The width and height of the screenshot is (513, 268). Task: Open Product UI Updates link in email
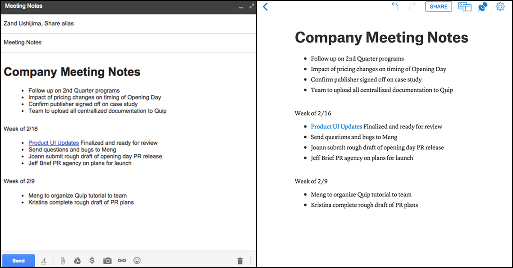pyautogui.click(x=53, y=143)
